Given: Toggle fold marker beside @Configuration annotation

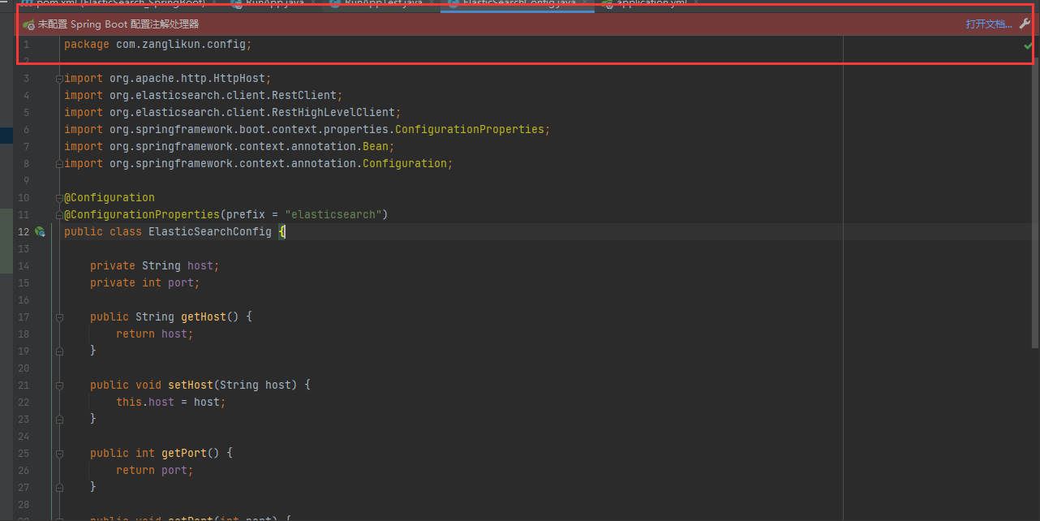Looking at the screenshot, I should pos(59,198).
